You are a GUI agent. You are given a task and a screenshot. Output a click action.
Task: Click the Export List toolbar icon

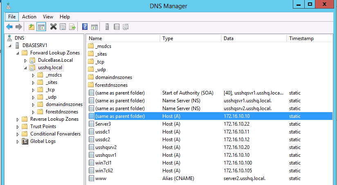pyautogui.click(x=72, y=27)
